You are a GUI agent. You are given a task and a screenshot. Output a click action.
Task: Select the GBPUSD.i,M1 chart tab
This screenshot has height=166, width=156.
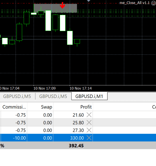point(89,96)
